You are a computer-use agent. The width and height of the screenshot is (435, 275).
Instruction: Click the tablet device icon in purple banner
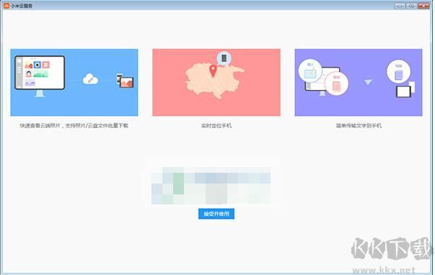(403, 91)
